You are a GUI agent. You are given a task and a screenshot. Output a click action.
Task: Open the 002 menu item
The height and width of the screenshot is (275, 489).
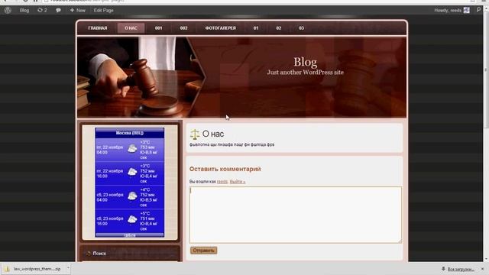[x=183, y=28]
